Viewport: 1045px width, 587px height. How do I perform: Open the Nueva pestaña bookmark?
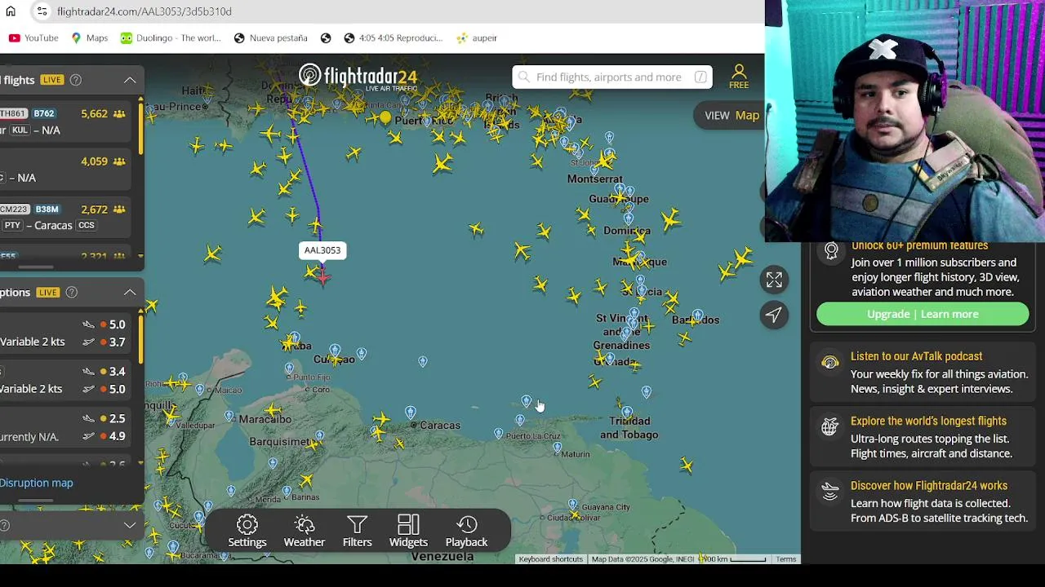point(270,38)
